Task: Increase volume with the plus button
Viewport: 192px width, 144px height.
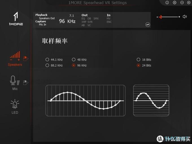Action: click(x=179, y=17)
